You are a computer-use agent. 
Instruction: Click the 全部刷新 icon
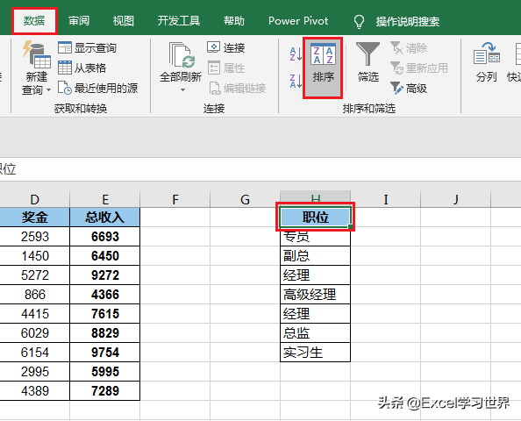tap(181, 55)
